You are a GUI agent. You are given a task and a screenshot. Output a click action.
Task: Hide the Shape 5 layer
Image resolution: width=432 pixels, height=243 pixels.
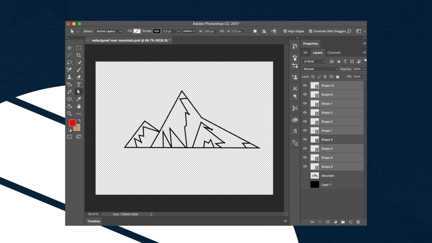click(305, 112)
